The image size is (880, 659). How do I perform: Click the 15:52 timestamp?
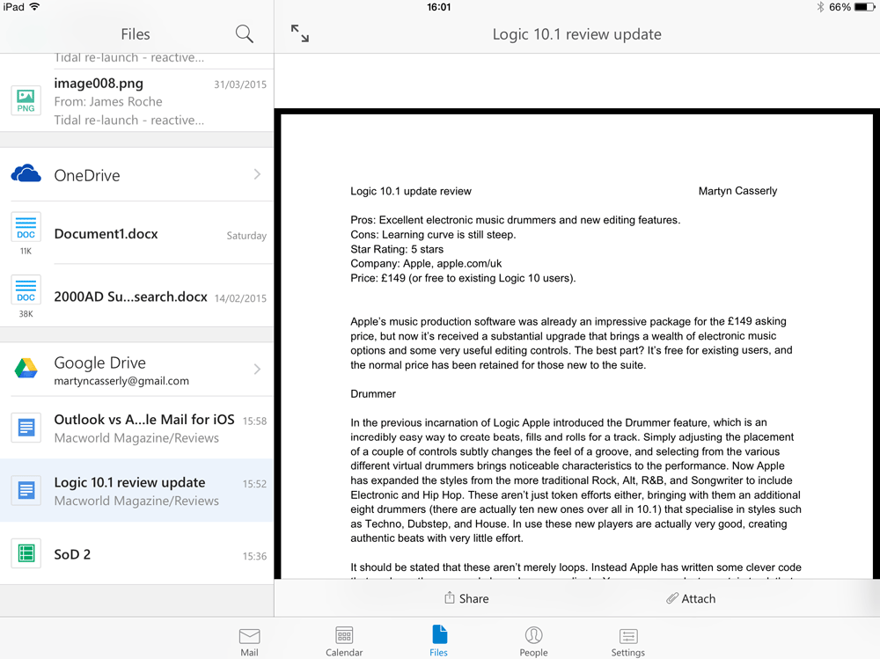pyautogui.click(x=254, y=484)
